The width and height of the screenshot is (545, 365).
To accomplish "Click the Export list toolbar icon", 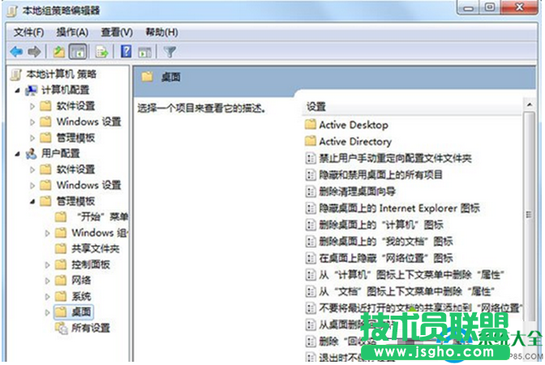I will coord(102,52).
